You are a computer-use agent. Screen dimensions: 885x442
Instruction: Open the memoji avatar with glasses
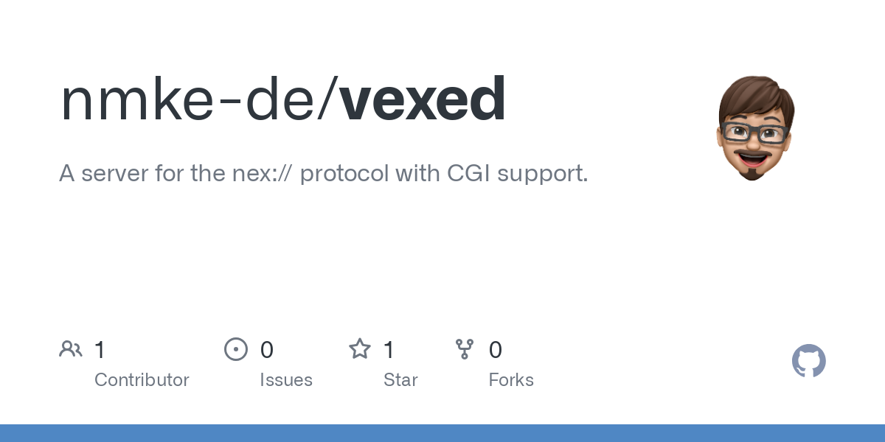pyautogui.click(x=752, y=127)
